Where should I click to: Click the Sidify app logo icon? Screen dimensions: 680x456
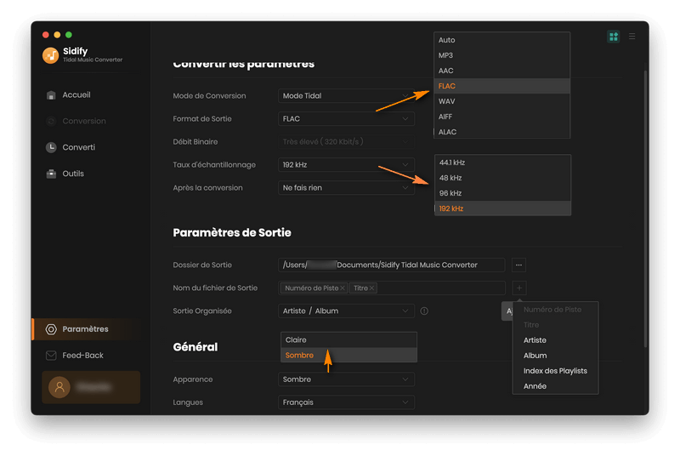(51, 54)
